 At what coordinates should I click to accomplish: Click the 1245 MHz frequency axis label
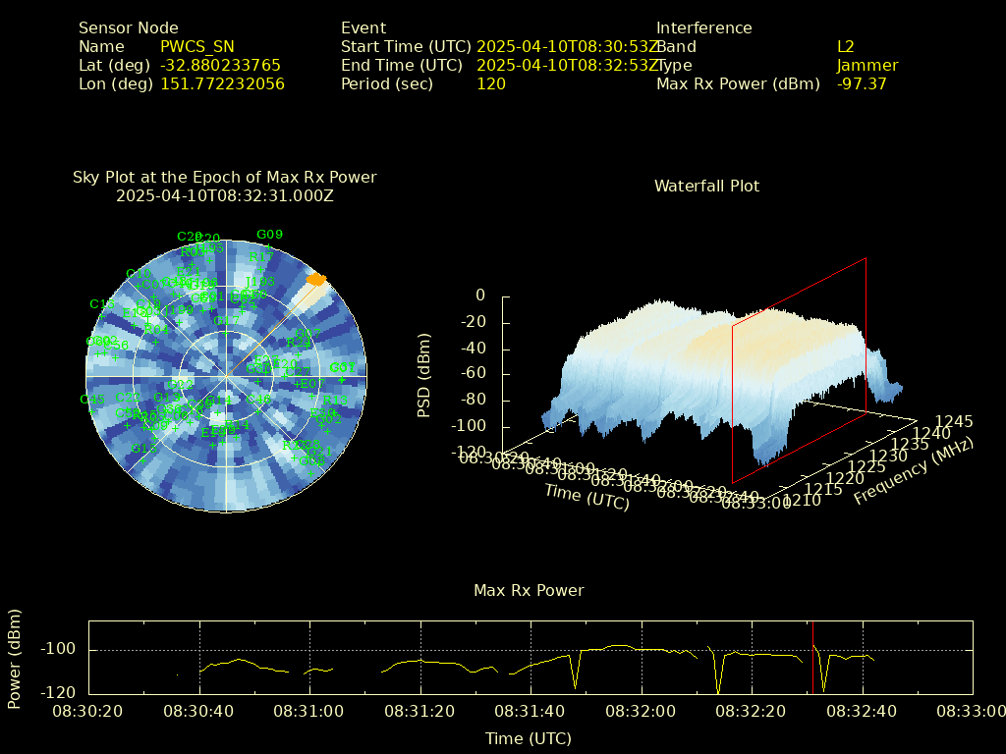point(953,421)
